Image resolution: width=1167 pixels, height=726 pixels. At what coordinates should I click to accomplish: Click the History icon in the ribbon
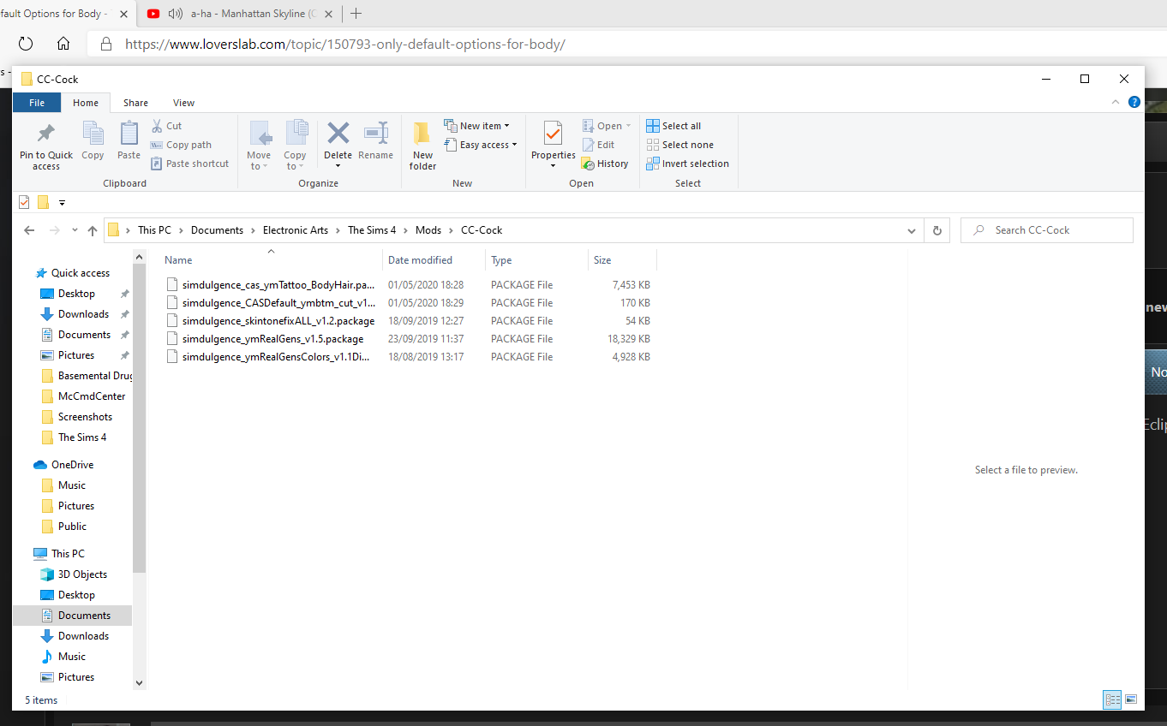tap(588, 164)
